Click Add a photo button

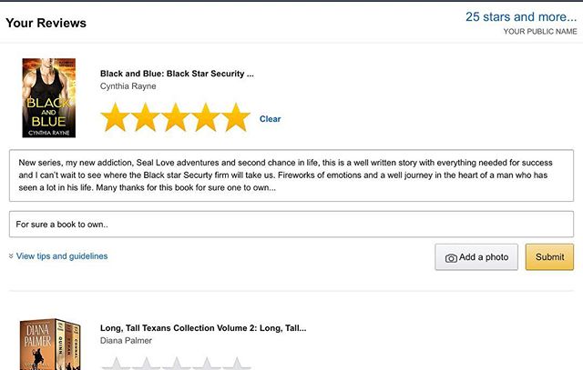tap(476, 257)
